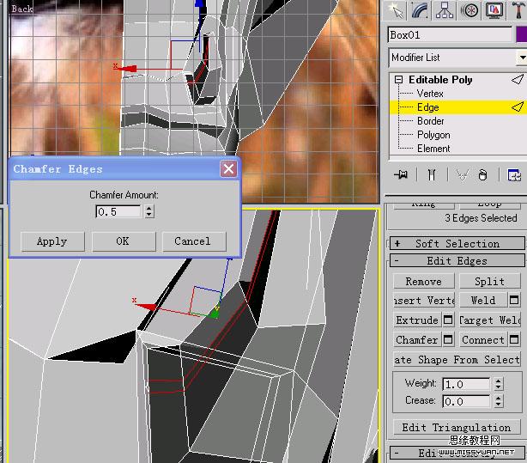Image resolution: width=527 pixels, height=463 pixels.
Task: Click OK in Chamfer Edges dialog
Action: tap(123, 241)
